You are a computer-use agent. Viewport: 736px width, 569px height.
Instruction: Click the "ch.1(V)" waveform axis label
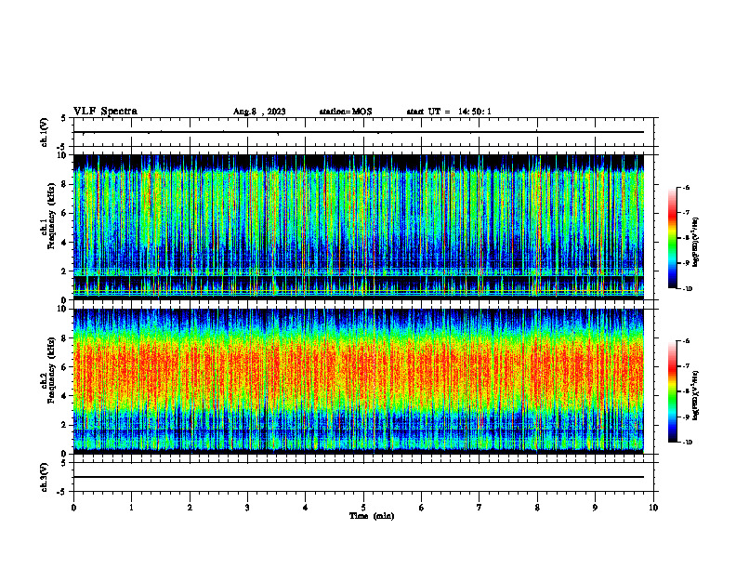pos(45,132)
